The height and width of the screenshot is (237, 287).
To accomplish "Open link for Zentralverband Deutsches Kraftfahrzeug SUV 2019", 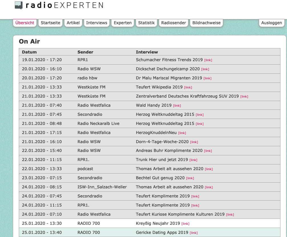I will (244, 96).
